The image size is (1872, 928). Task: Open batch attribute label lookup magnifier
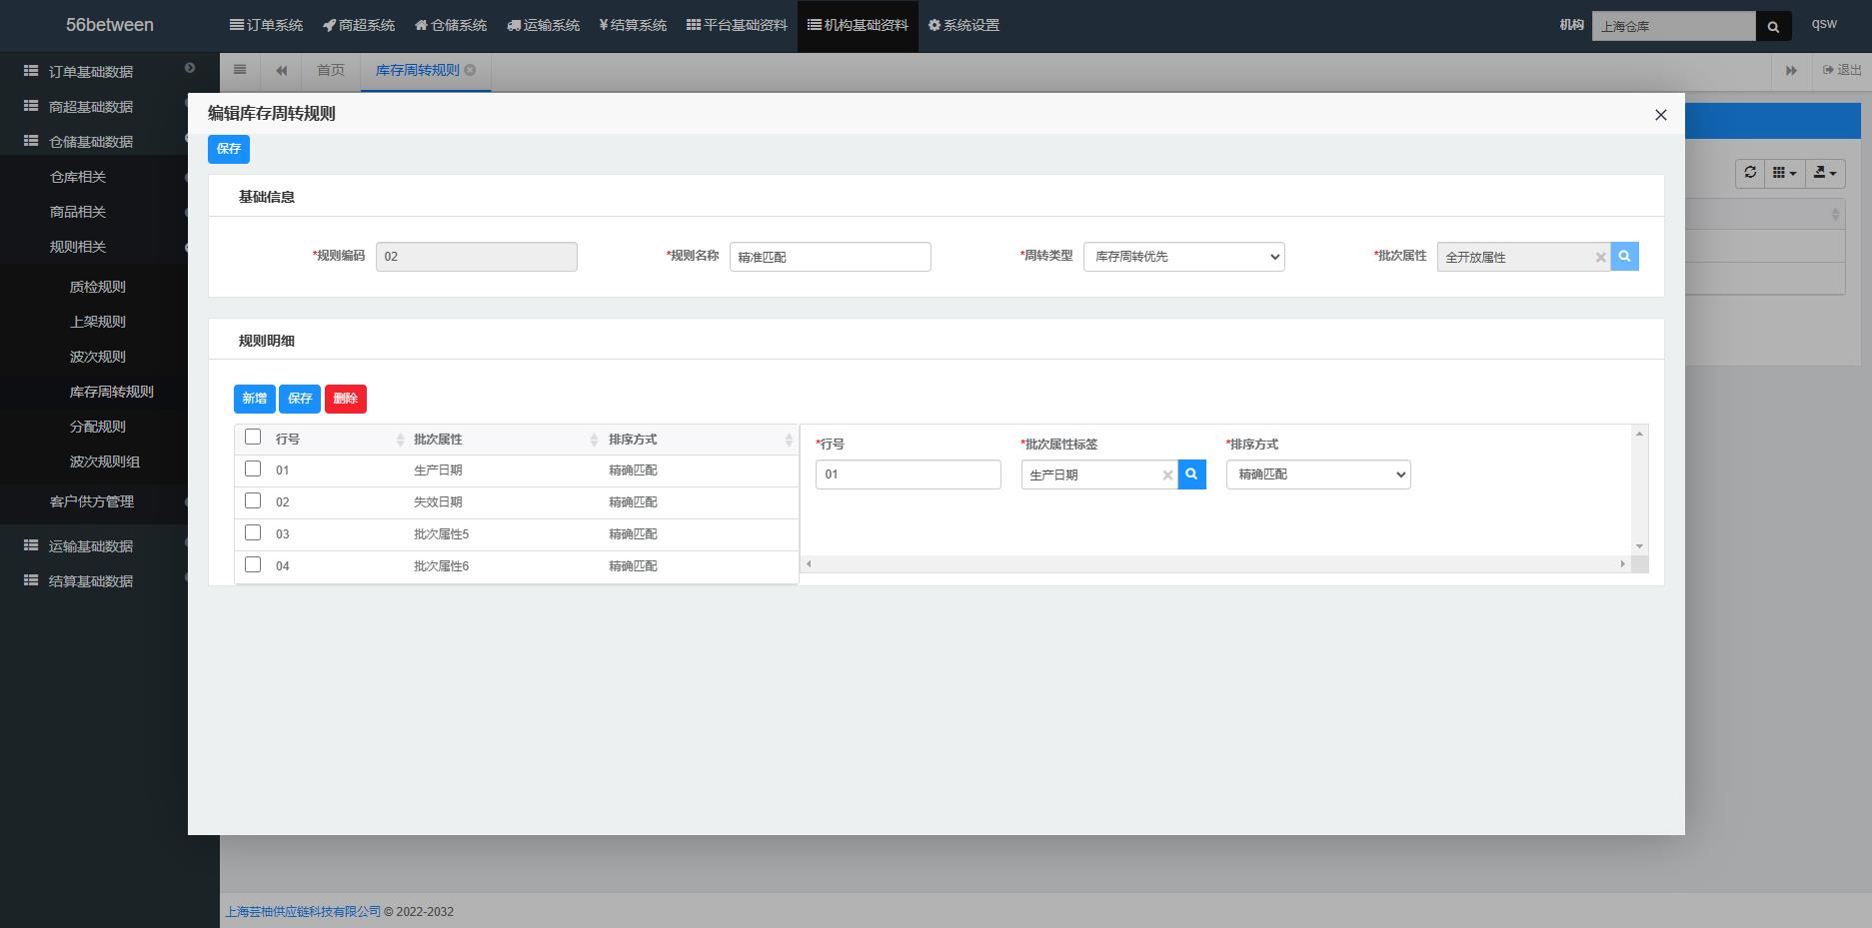click(1191, 474)
